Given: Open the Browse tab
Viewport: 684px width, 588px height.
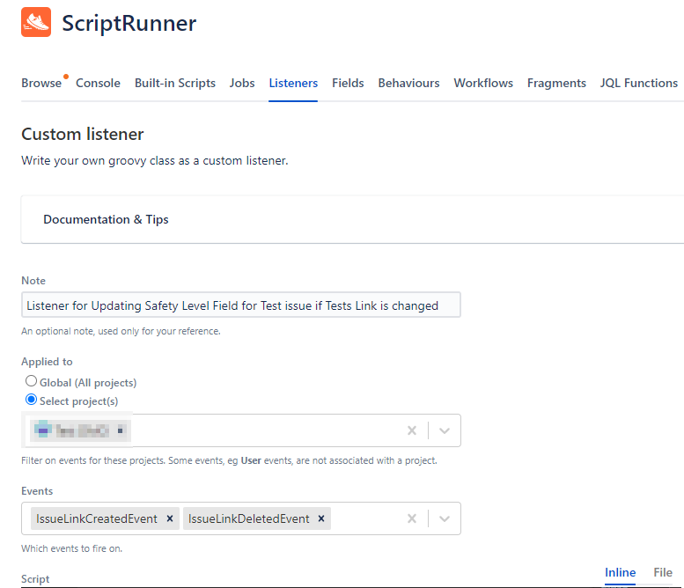Looking at the screenshot, I should coord(41,83).
